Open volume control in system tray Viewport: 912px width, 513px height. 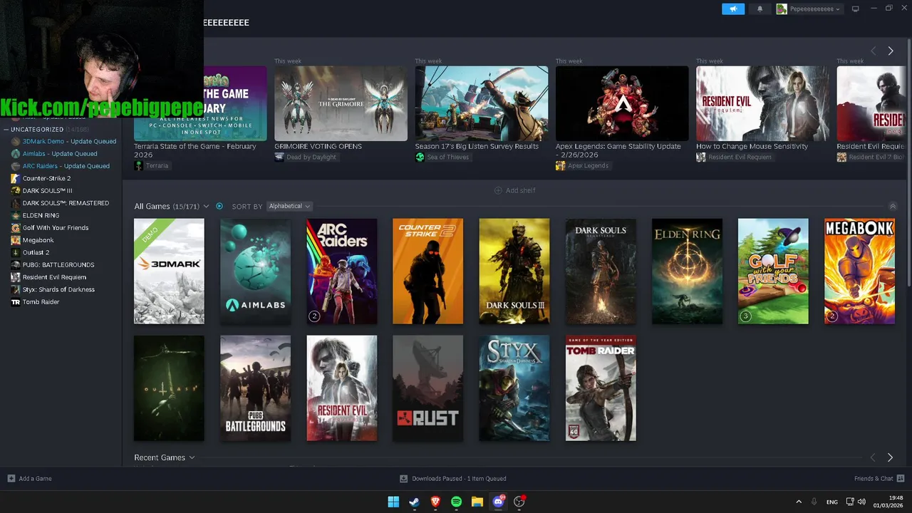tap(861, 502)
